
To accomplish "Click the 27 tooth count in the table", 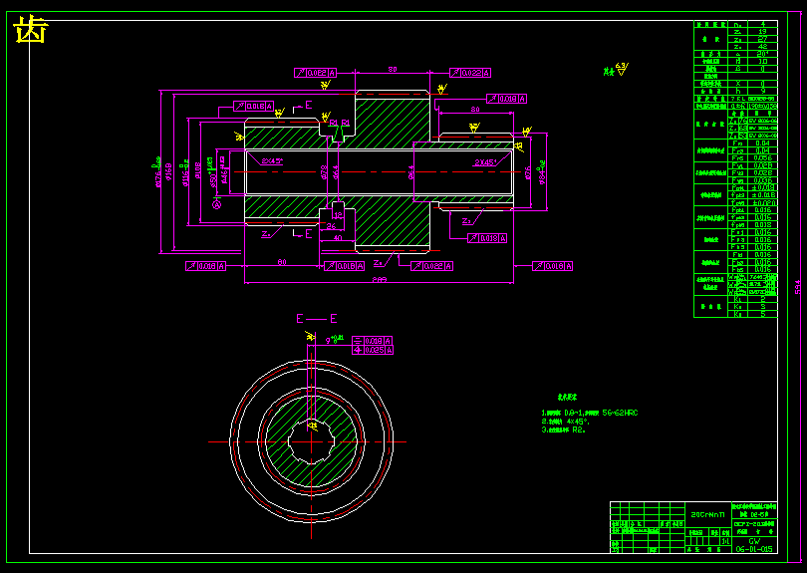I will coord(763,39).
